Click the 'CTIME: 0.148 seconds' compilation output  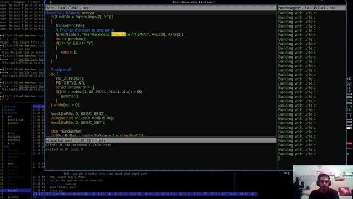click(78, 145)
